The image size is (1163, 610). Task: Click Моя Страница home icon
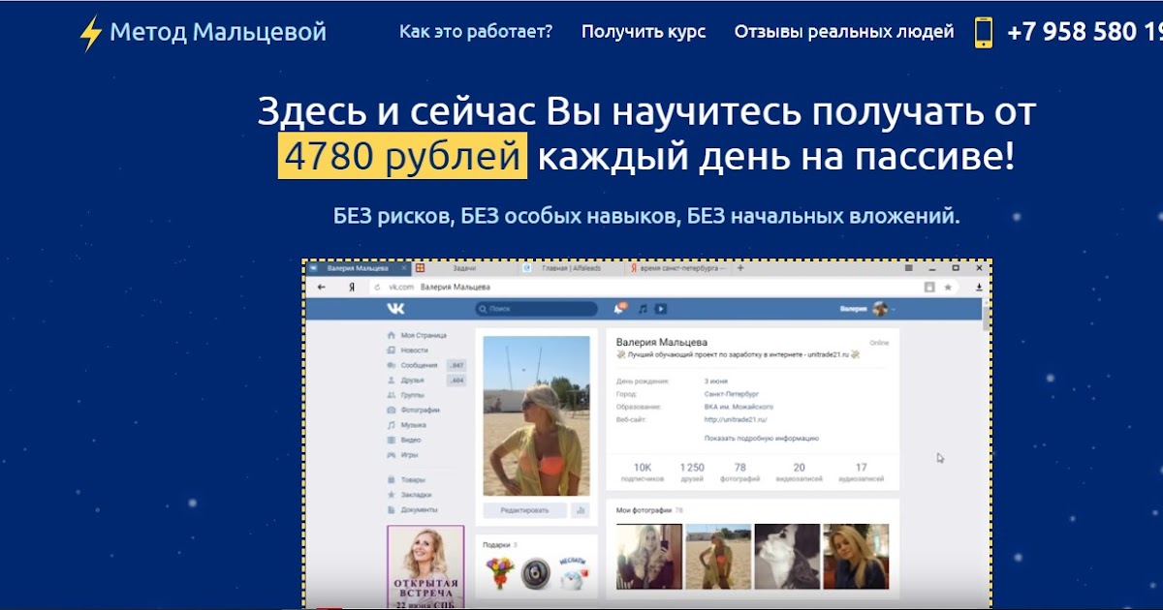coord(391,336)
